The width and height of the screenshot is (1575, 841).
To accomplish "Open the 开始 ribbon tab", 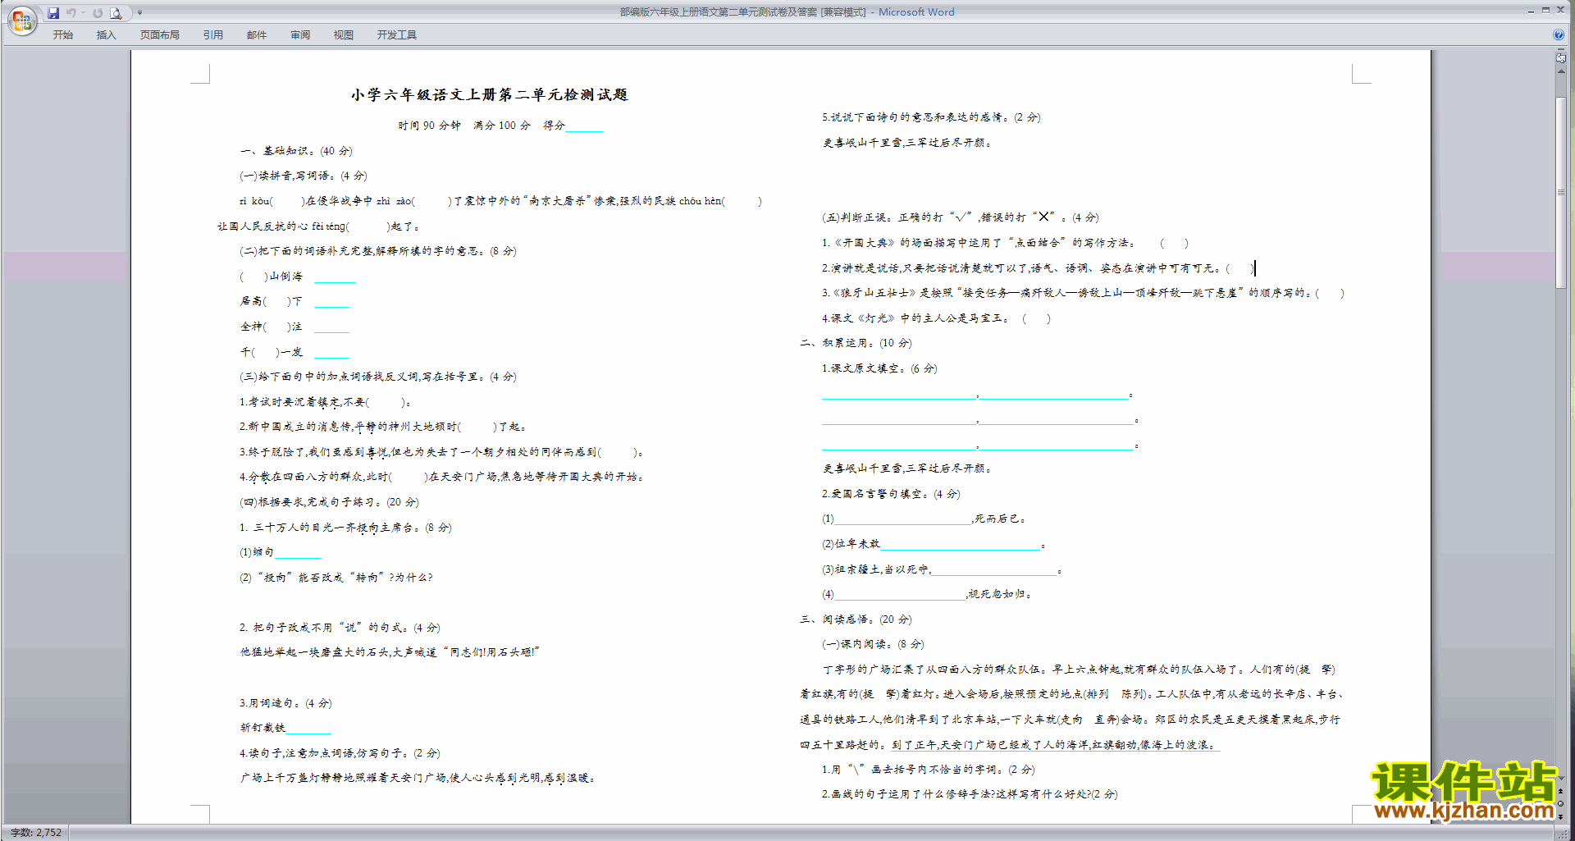I will click(63, 34).
